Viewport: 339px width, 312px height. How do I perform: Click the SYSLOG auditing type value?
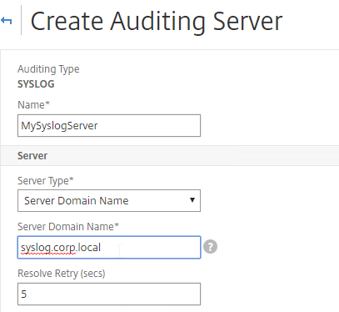[x=36, y=84]
